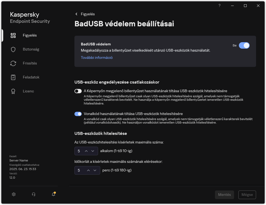Turn off barcode authentication blocking toggle
The width and height of the screenshot is (266, 205).
click(x=78, y=114)
